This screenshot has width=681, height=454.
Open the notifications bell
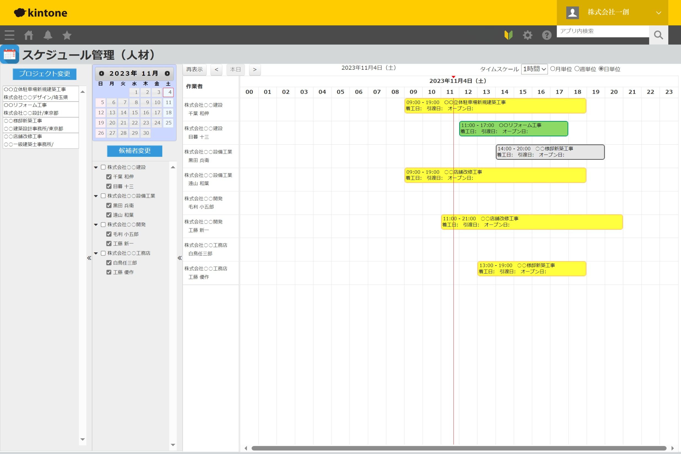(x=48, y=35)
